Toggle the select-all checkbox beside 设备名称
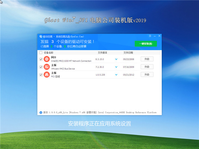Image resolution: width=199 pixels, height=149 pixels. tap(41, 53)
